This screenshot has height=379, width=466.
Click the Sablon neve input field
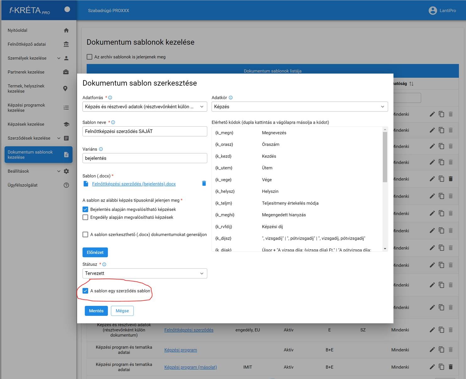145,131
